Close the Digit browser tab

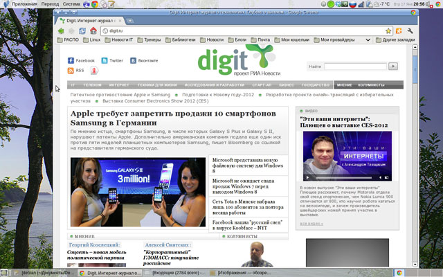(x=120, y=21)
